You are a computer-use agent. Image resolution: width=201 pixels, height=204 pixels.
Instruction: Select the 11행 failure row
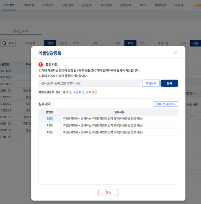click(108, 125)
